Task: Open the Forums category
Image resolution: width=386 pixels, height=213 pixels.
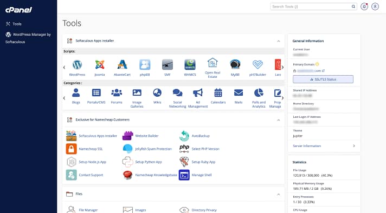Action: pos(117,93)
